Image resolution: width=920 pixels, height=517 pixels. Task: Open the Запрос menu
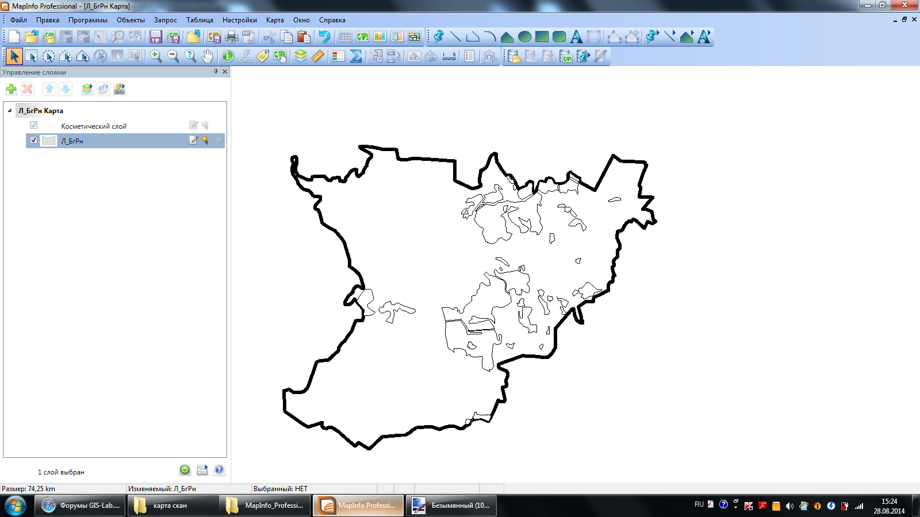click(166, 20)
